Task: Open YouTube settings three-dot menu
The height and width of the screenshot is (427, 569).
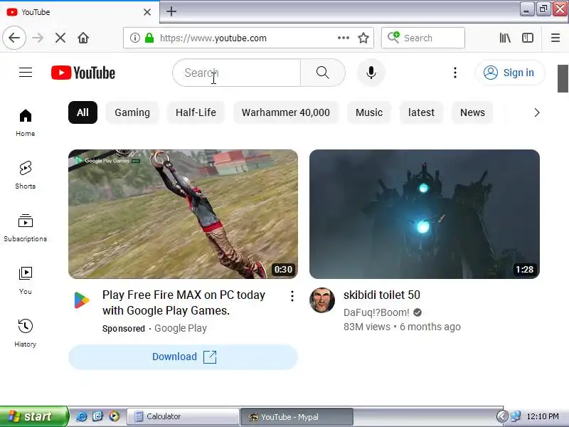Action: tap(455, 73)
